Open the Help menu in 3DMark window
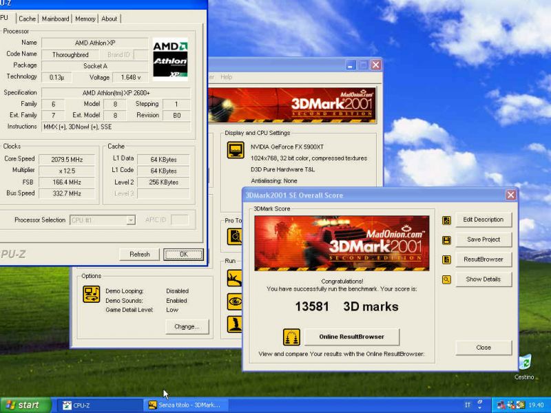The height and width of the screenshot is (413, 551). [x=227, y=77]
